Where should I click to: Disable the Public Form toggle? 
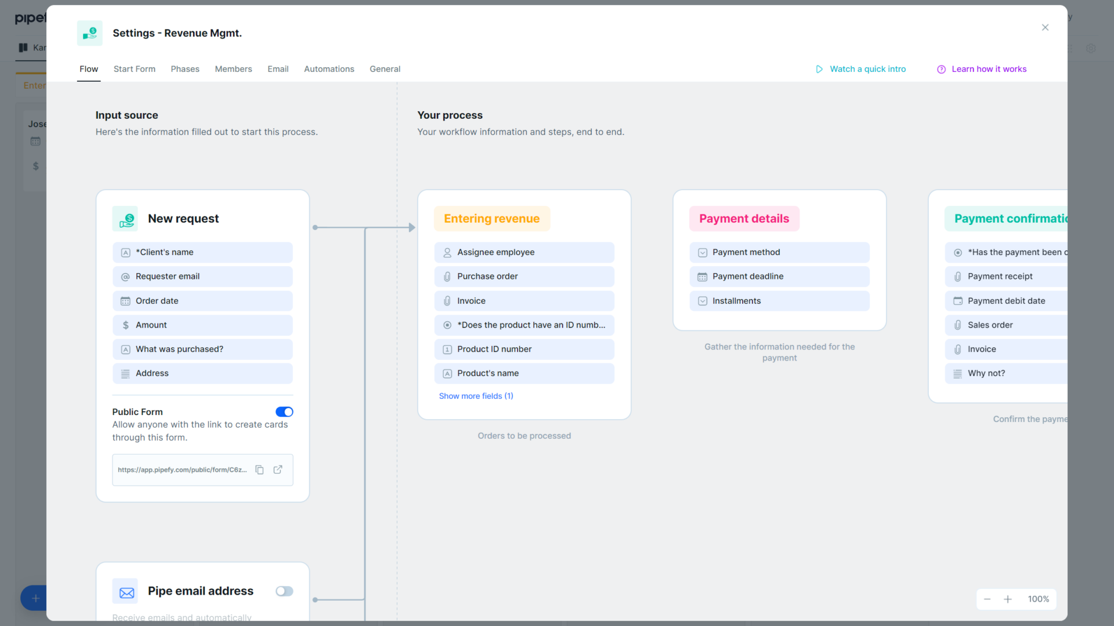[284, 412]
